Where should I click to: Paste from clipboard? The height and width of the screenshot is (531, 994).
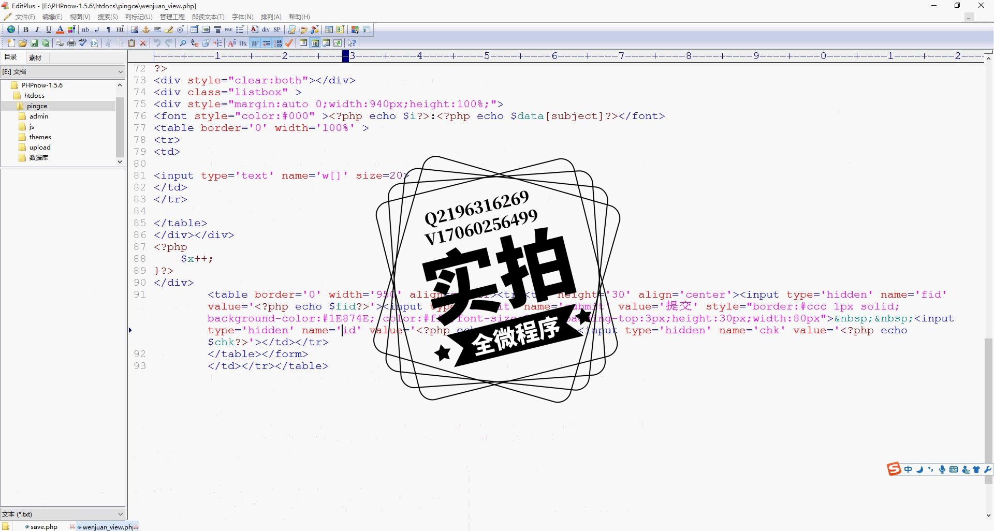click(131, 43)
